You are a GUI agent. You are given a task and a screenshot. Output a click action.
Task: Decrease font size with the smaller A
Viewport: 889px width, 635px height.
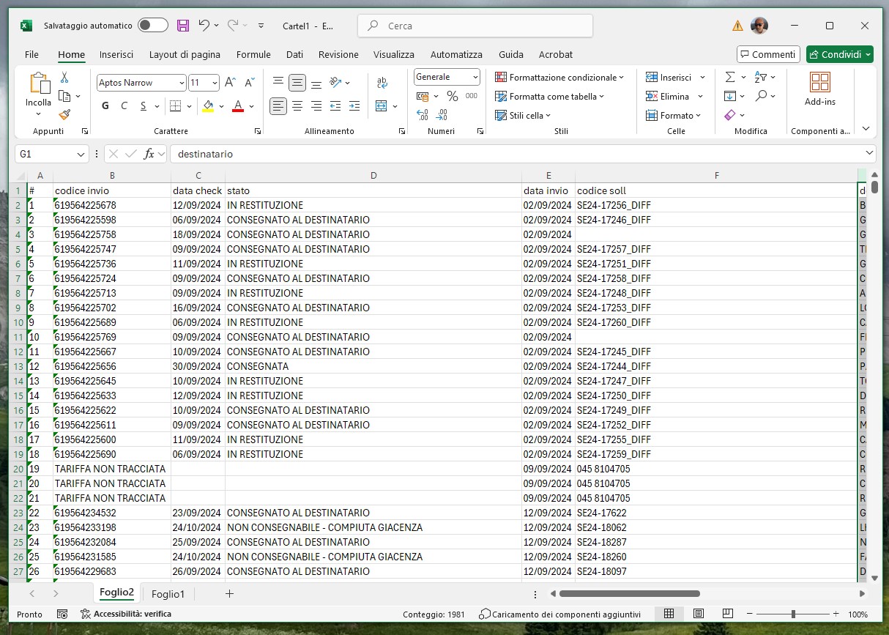coord(250,83)
